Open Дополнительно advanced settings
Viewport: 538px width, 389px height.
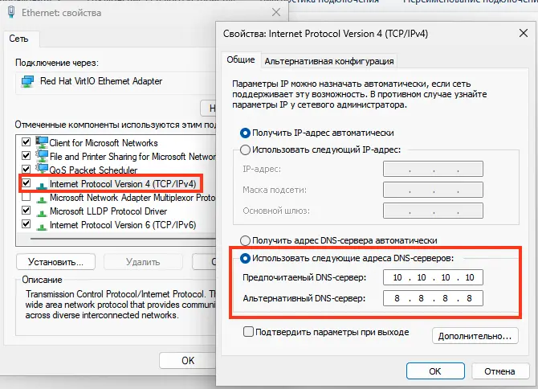(x=475, y=336)
